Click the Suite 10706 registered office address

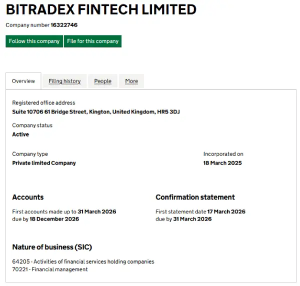96,112
